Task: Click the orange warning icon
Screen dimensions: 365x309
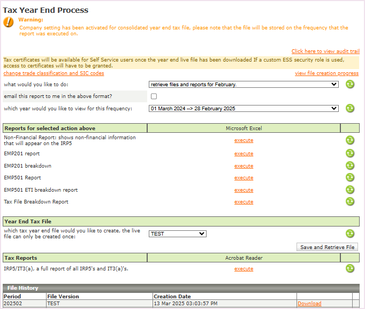Action: pos(9,22)
